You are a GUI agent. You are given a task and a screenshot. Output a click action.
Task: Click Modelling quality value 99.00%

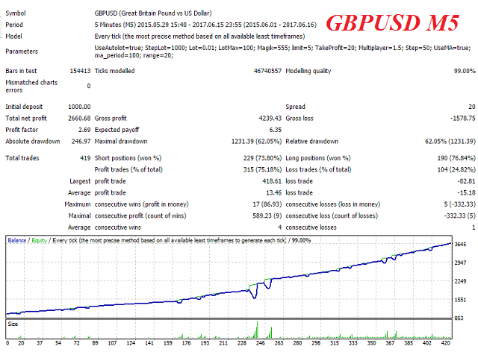[465, 71]
